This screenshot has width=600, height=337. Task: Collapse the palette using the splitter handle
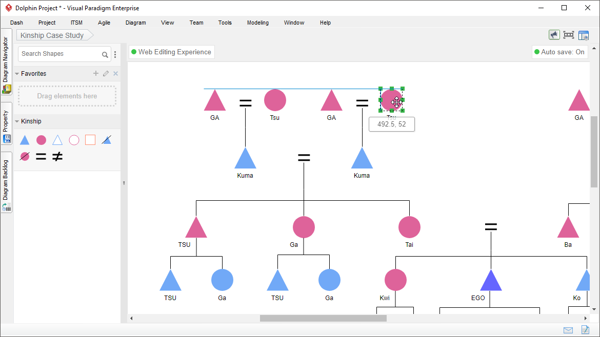(124, 183)
